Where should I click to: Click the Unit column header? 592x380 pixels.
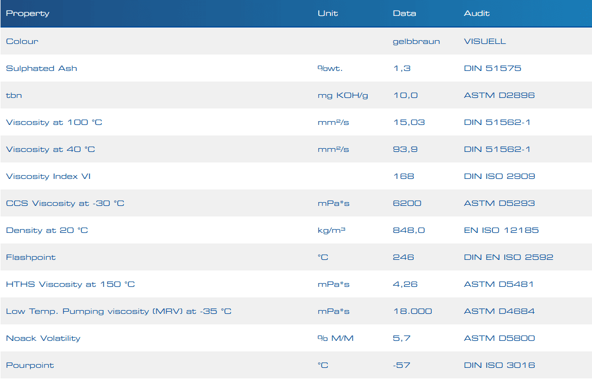(x=327, y=13)
